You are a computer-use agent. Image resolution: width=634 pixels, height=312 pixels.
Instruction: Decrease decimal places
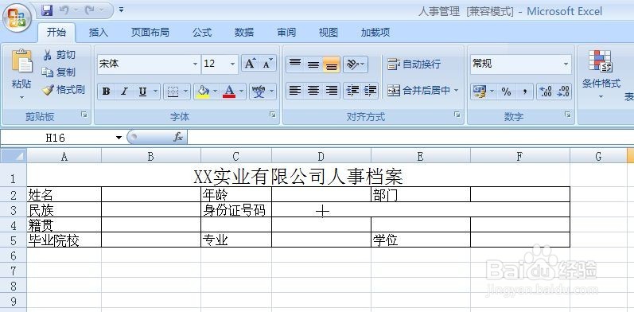(x=563, y=92)
